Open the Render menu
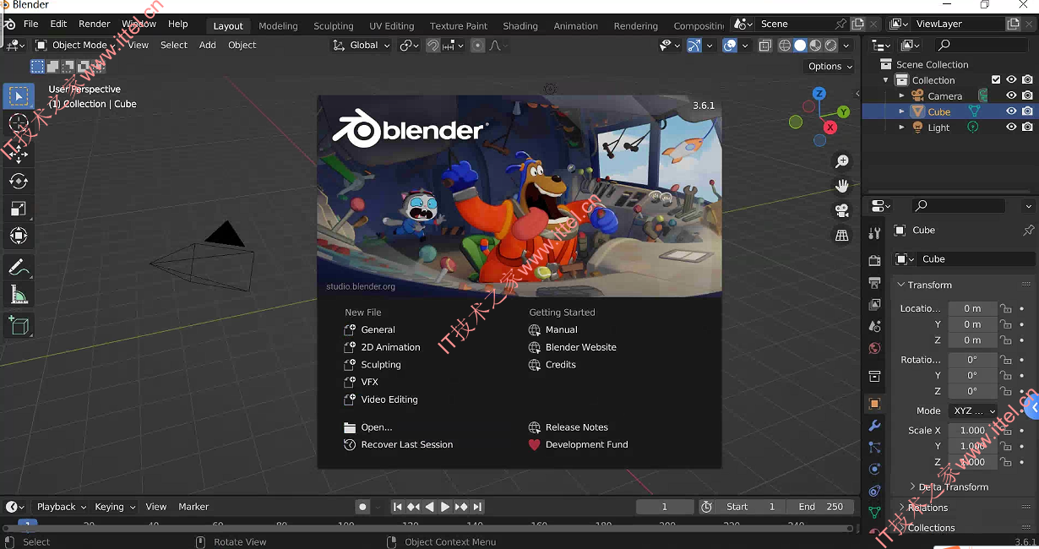This screenshot has width=1039, height=549. tap(95, 24)
